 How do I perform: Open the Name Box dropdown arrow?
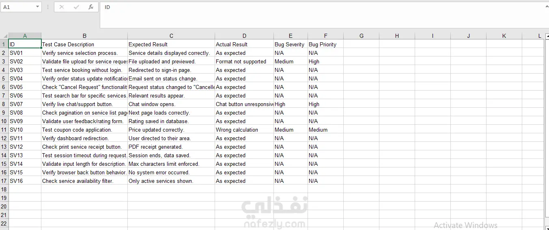pos(37,7)
